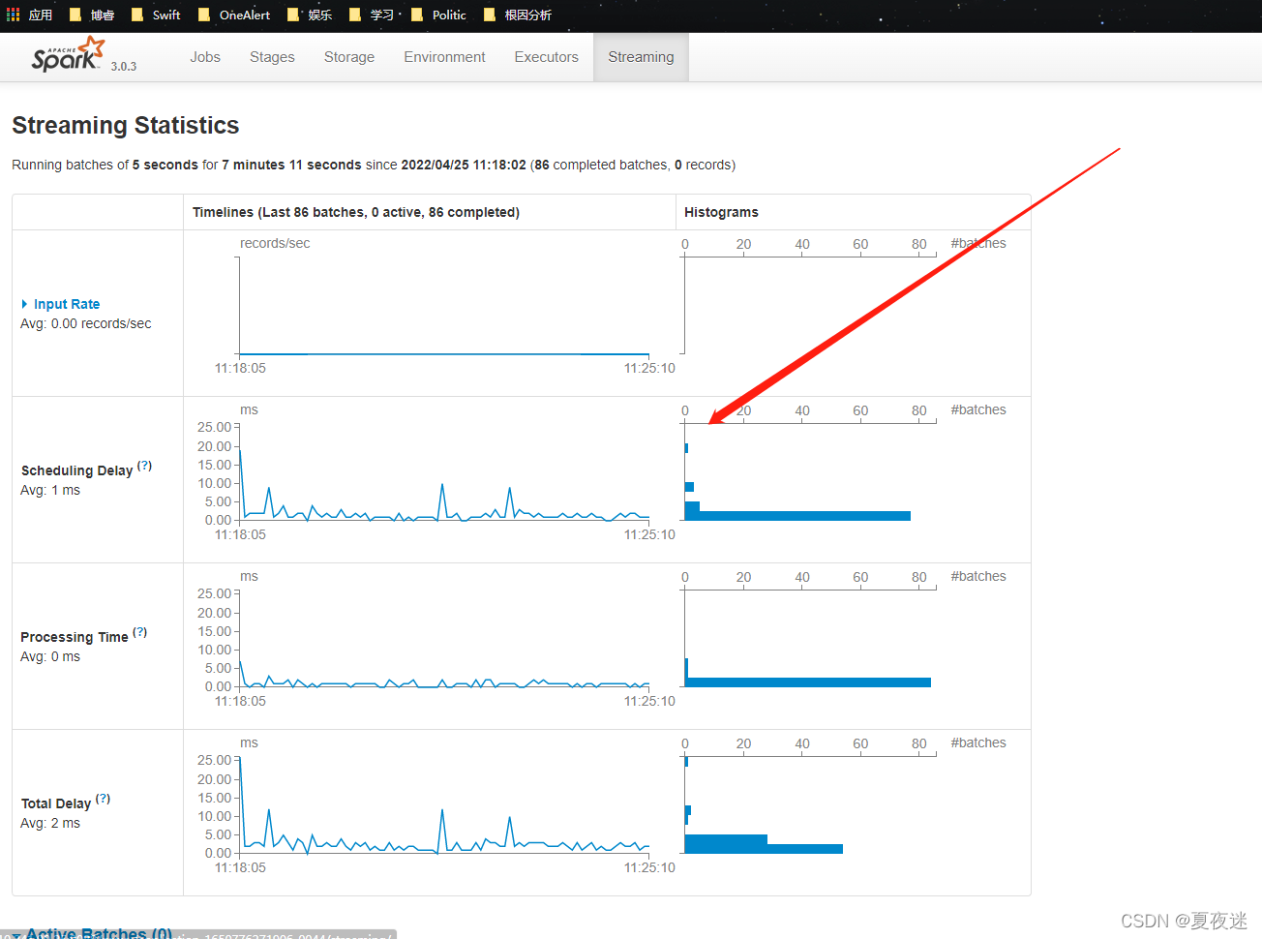The width and height of the screenshot is (1262, 939).
Task: Open the 娱乐 bookmark folder
Action: (310, 15)
